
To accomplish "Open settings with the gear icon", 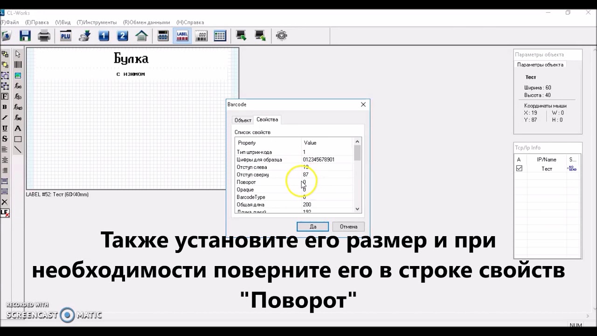I will tap(281, 35).
